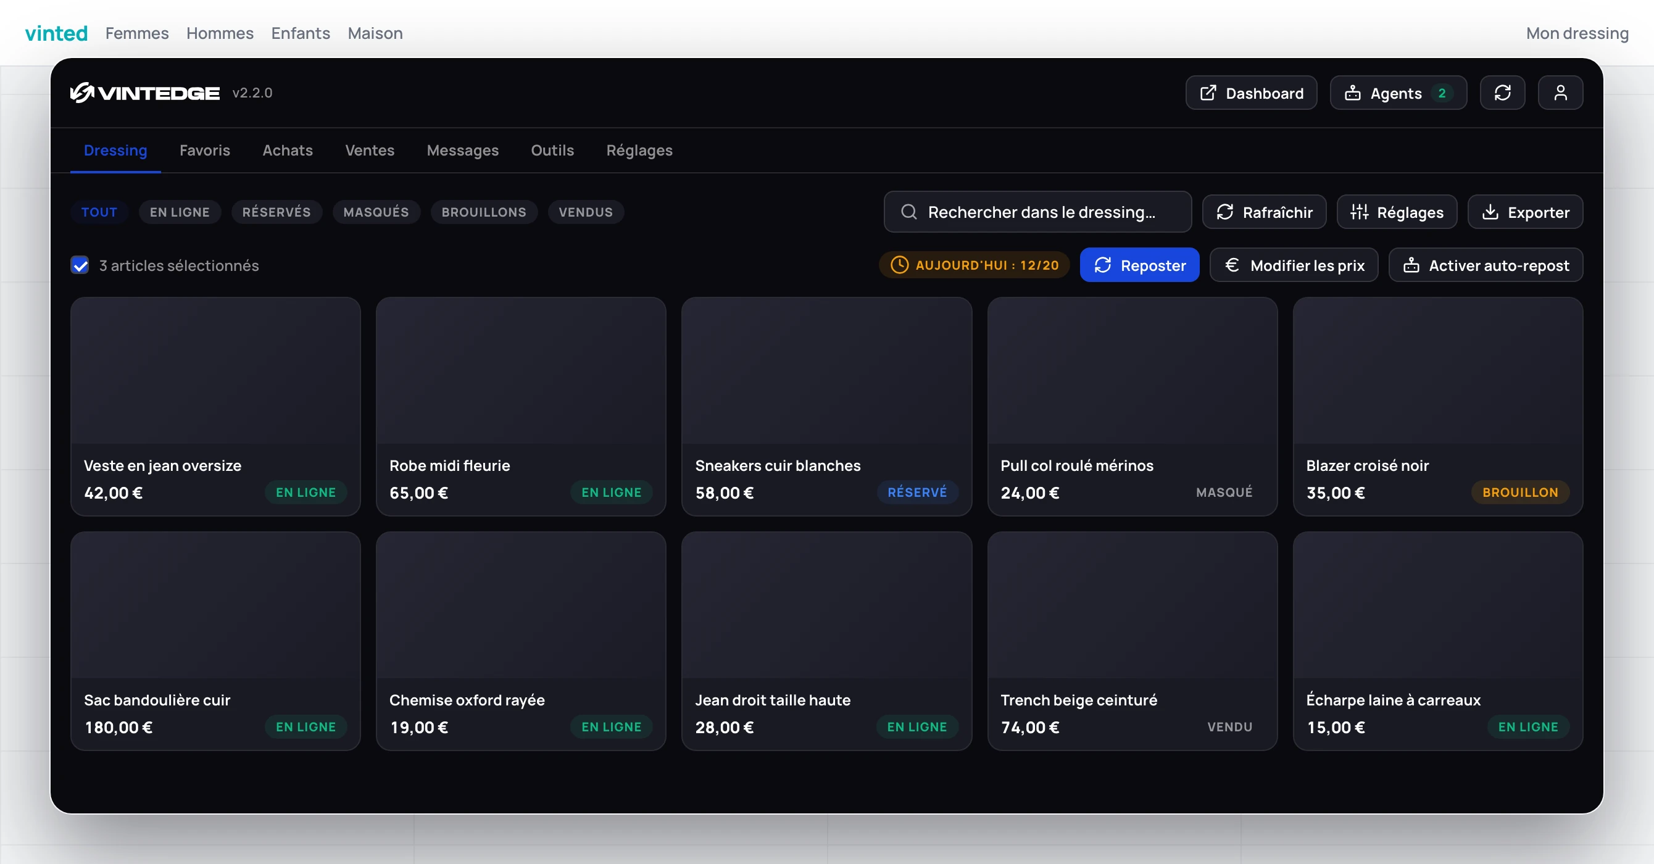Click the sync refresh icon in header
The image size is (1654, 864).
point(1502,93)
